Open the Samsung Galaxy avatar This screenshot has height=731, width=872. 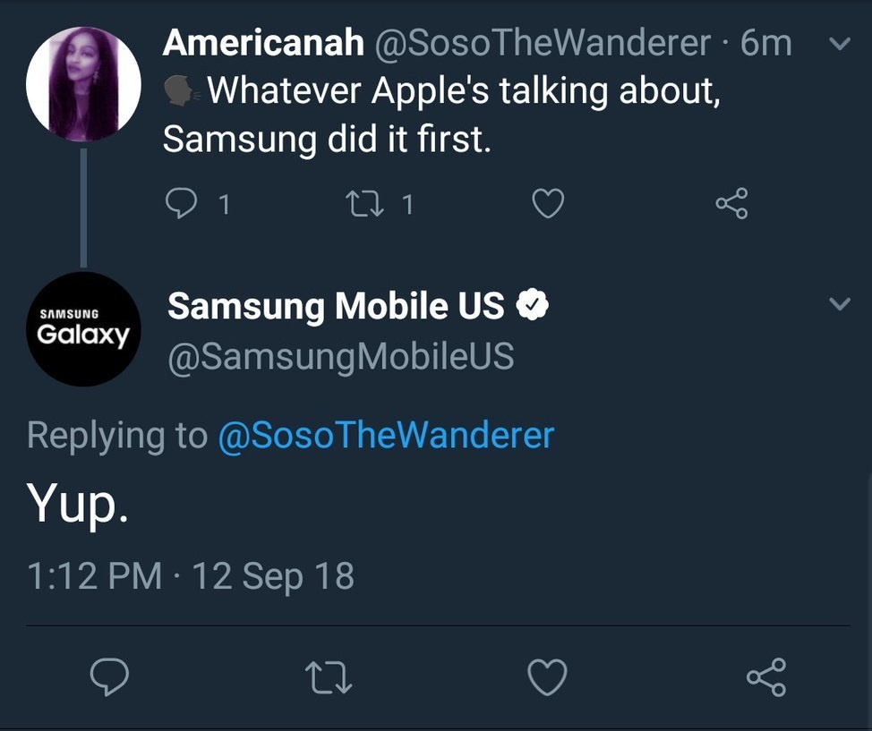(83, 329)
